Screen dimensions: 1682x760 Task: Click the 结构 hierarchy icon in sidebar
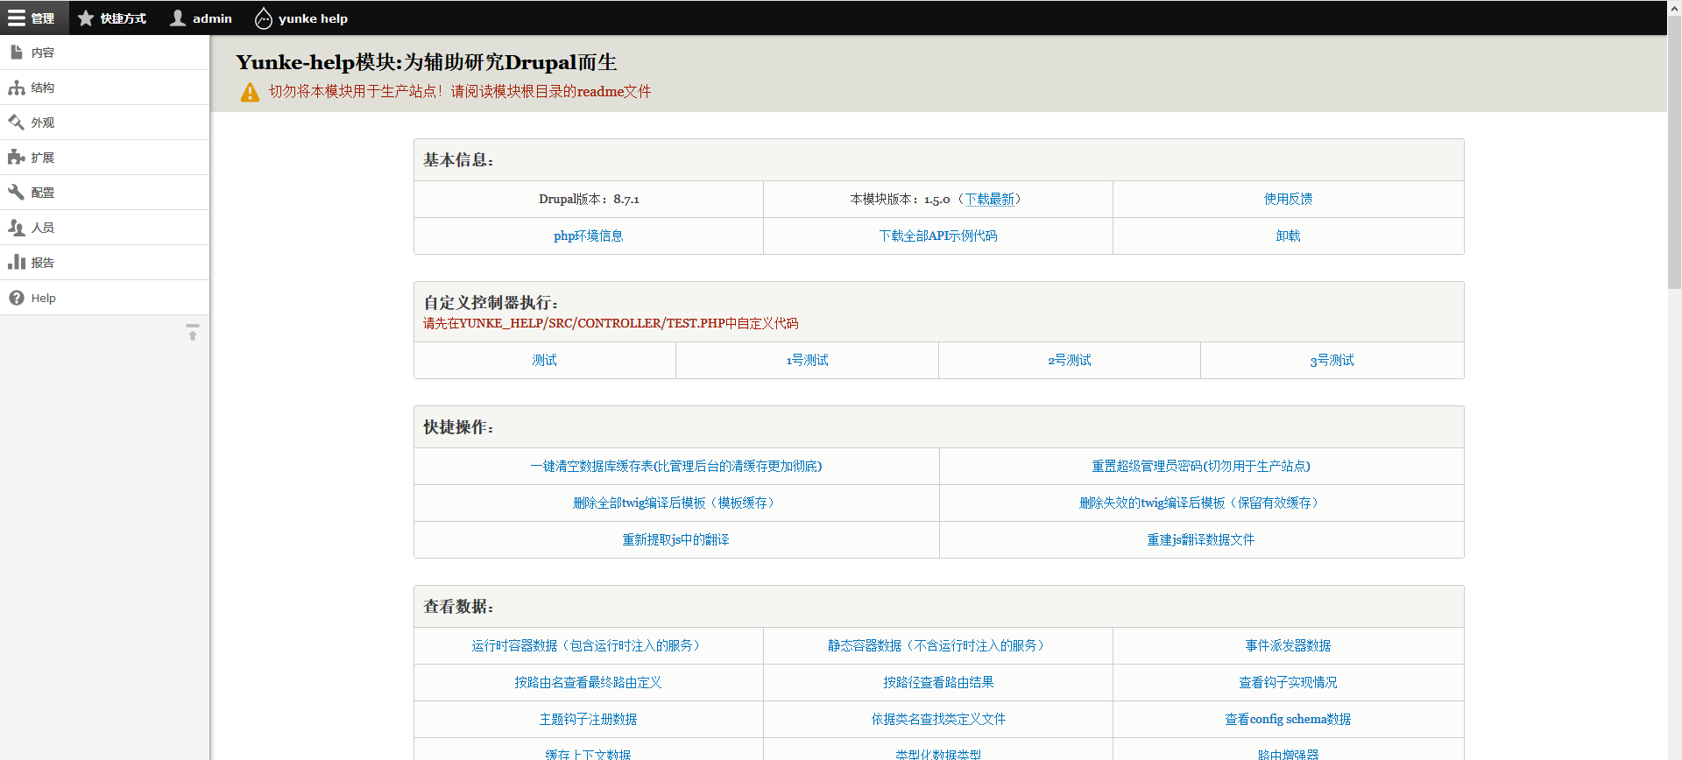[17, 88]
